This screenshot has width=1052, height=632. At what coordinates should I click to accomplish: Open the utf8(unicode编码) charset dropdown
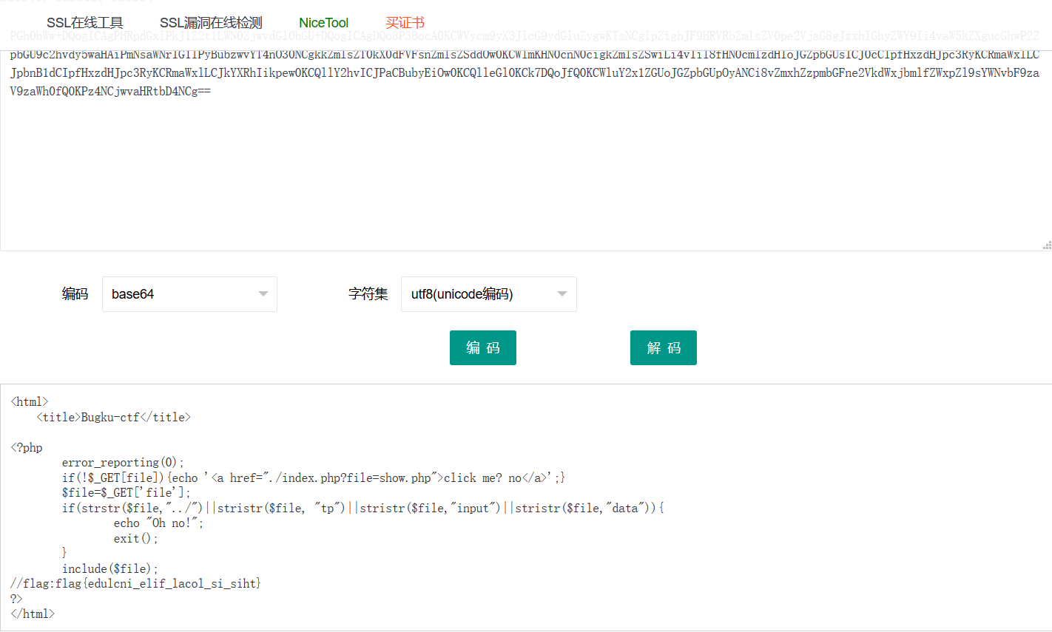click(488, 294)
